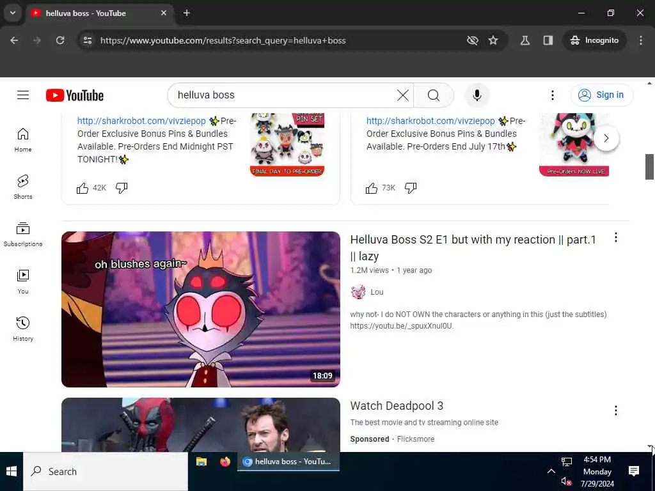Screen dimensions: 655x491
Task: Show next posts with right chevron arrow
Action: [x=606, y=138]
